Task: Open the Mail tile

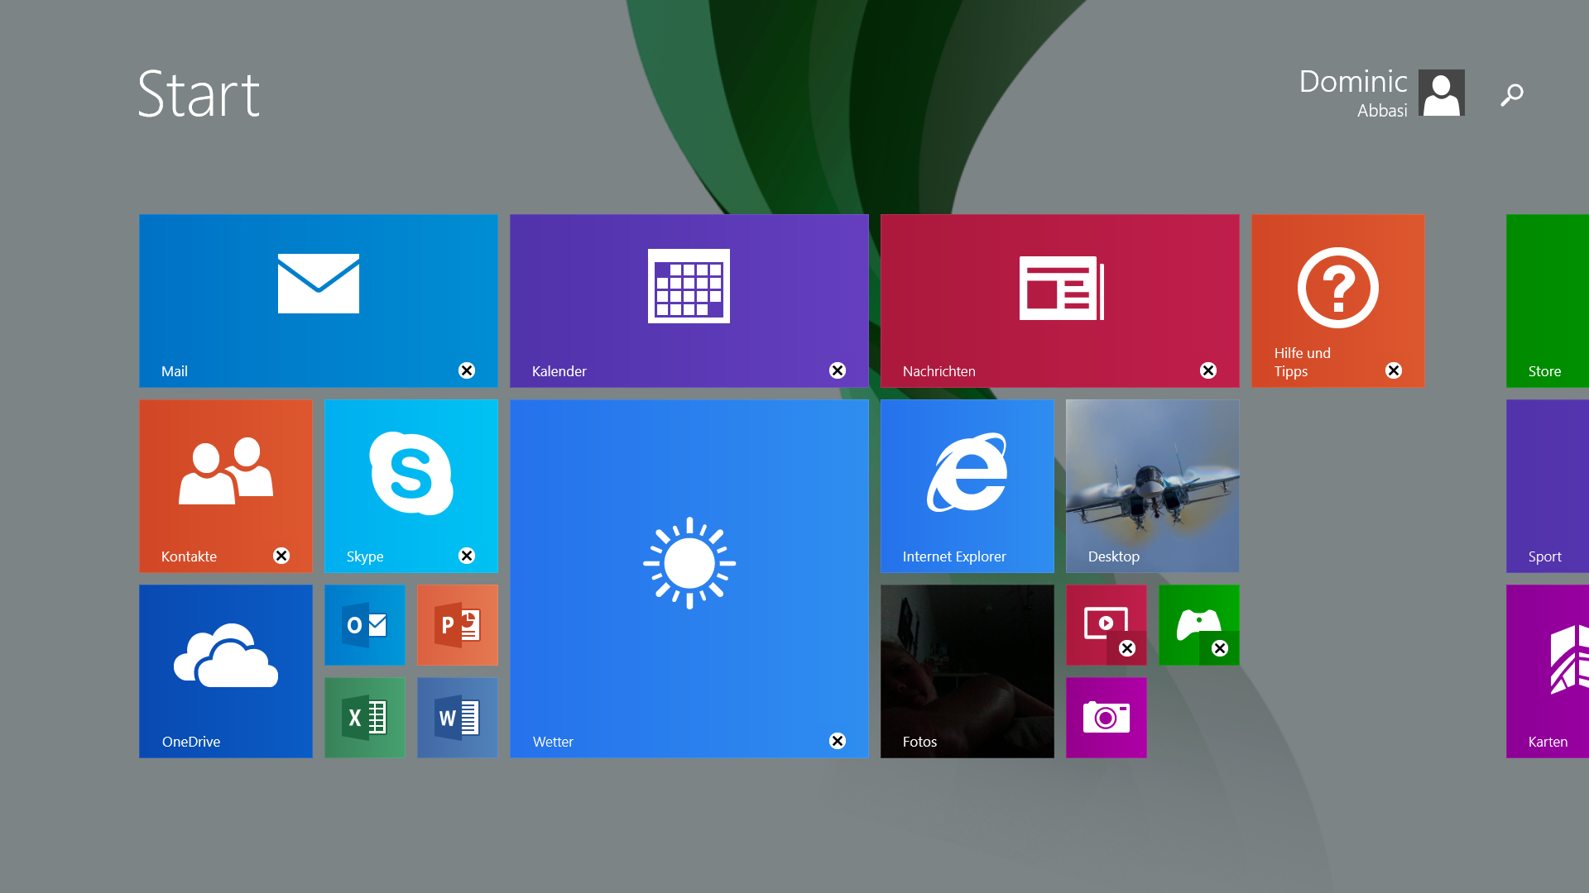Action: [319, 301]
